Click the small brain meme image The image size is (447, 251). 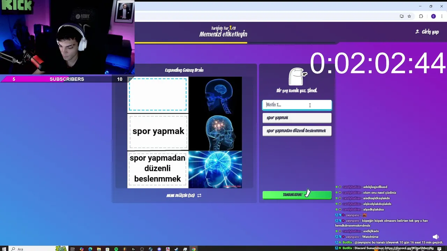coord(215,95)
